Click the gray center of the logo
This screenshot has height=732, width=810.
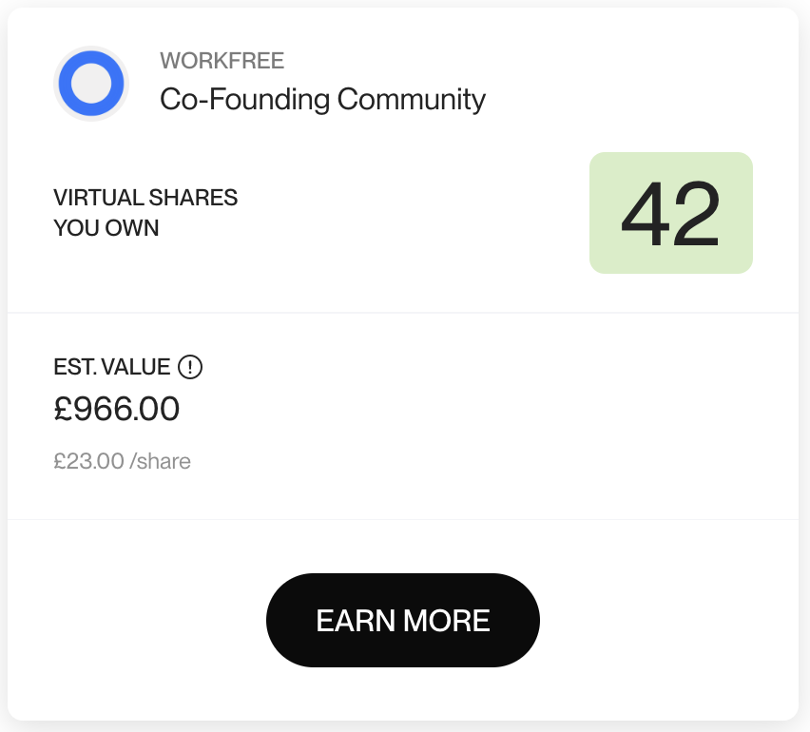(x=91, y=84)
